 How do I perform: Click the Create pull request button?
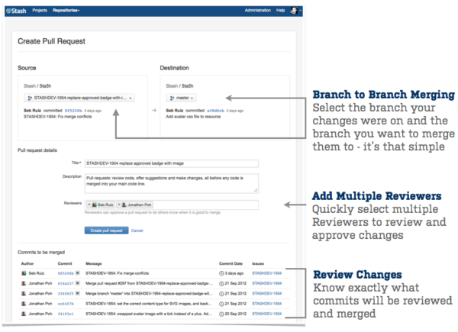click(106, 229)
